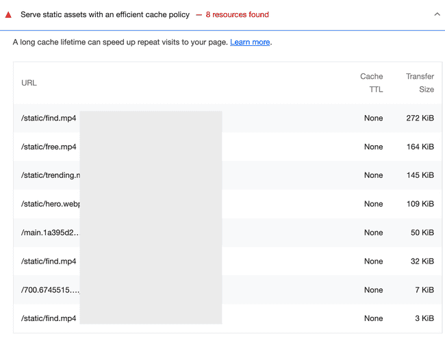This screenshot has width=445, height=345.
Task: Select the /static/find.mp4 URL sized 3 KiB
Action: click(x=49, y=318)
